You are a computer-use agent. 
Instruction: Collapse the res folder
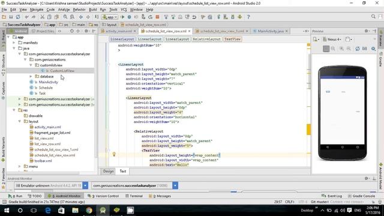click(x=14, y=110)
